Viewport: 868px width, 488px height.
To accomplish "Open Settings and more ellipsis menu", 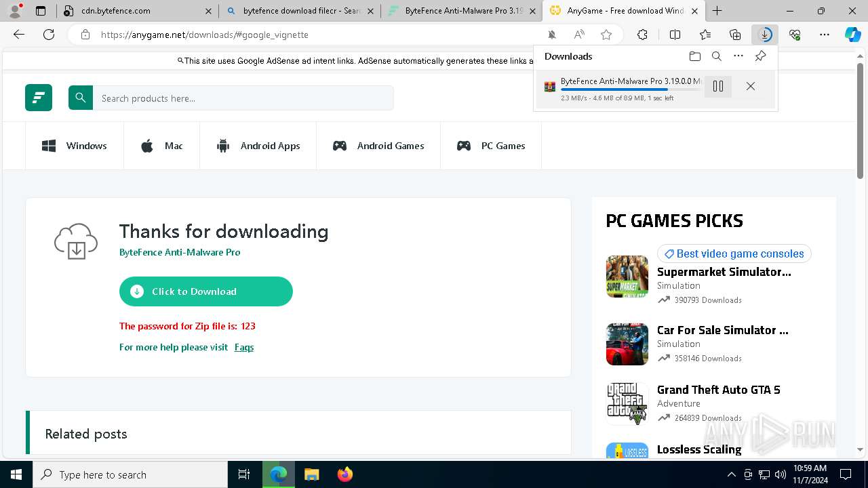I will (x=825, y=35).
